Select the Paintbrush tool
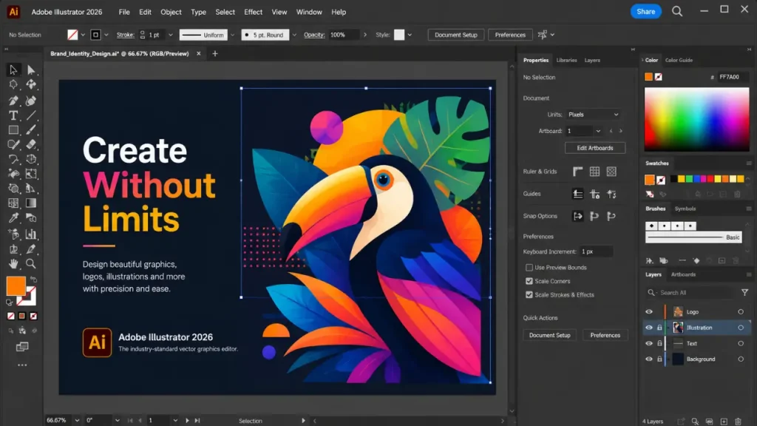 [x=31, y=130]
